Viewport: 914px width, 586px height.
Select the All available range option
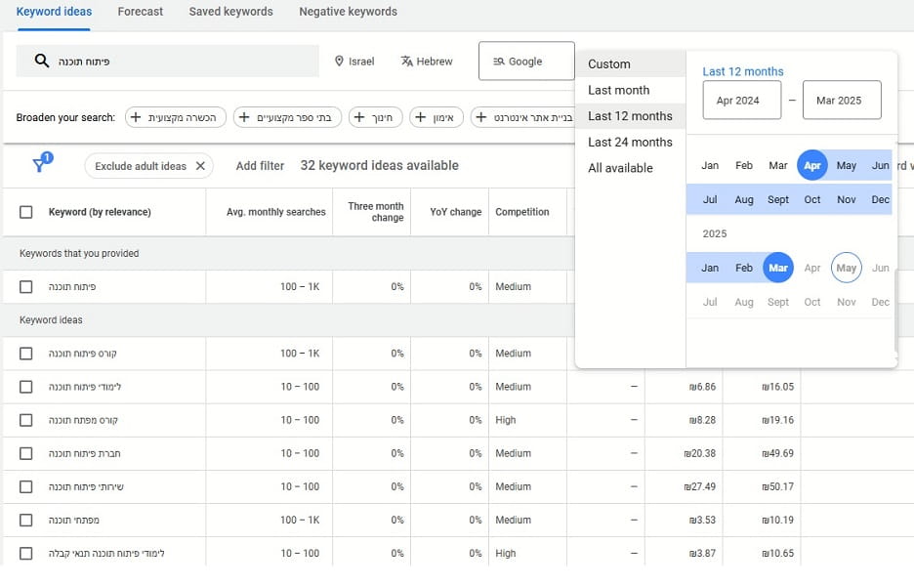[x=630, y=168]
